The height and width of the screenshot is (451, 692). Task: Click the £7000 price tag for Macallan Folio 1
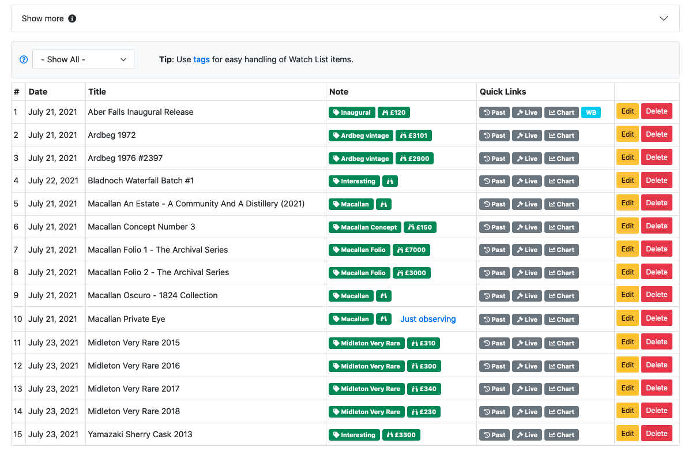411,250
